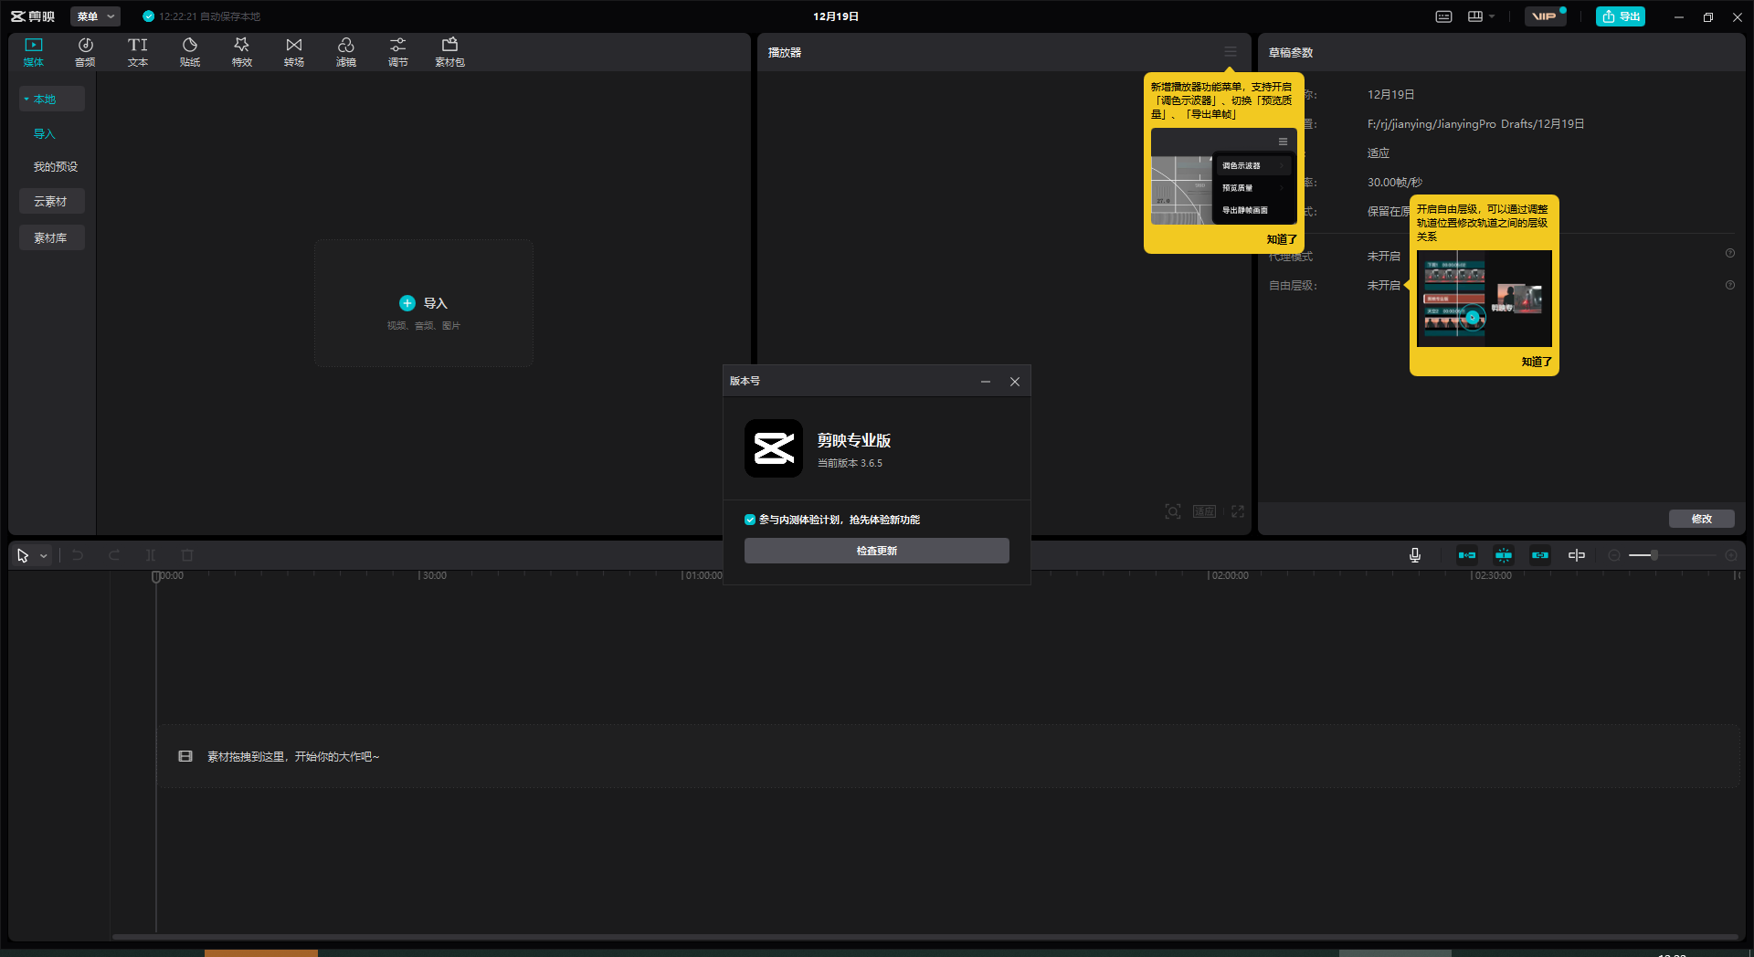Image resolution: width=1754 pixels, height=957 pixels.
Task: Dismiss the player menu tip with 知道了
Action: [x=1282, y=239]
